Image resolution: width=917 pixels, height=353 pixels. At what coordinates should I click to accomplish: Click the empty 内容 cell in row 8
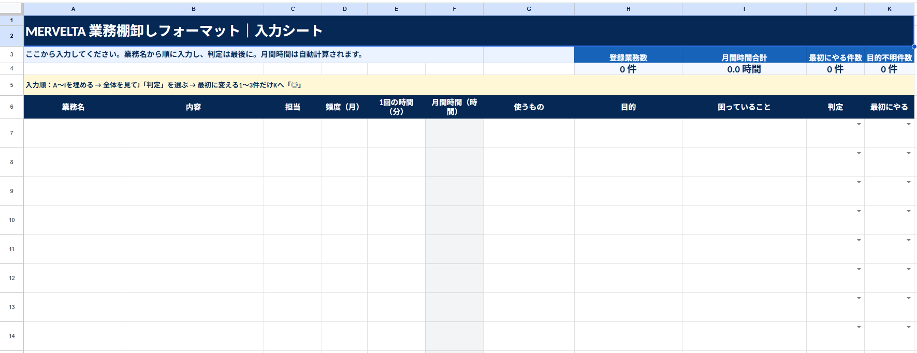(194, 163)
